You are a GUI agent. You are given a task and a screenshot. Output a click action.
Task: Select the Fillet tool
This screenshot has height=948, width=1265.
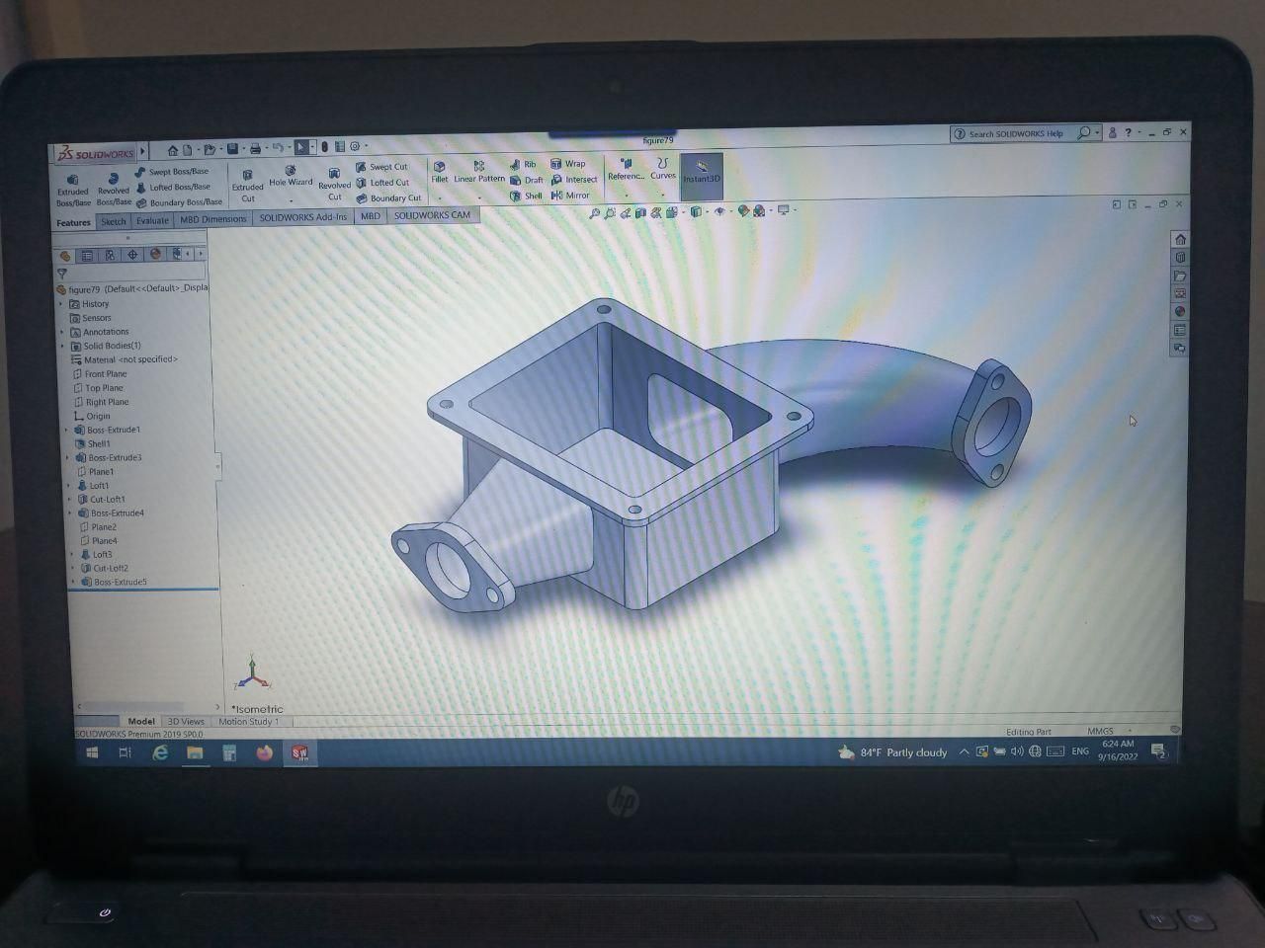click(439, 176)
